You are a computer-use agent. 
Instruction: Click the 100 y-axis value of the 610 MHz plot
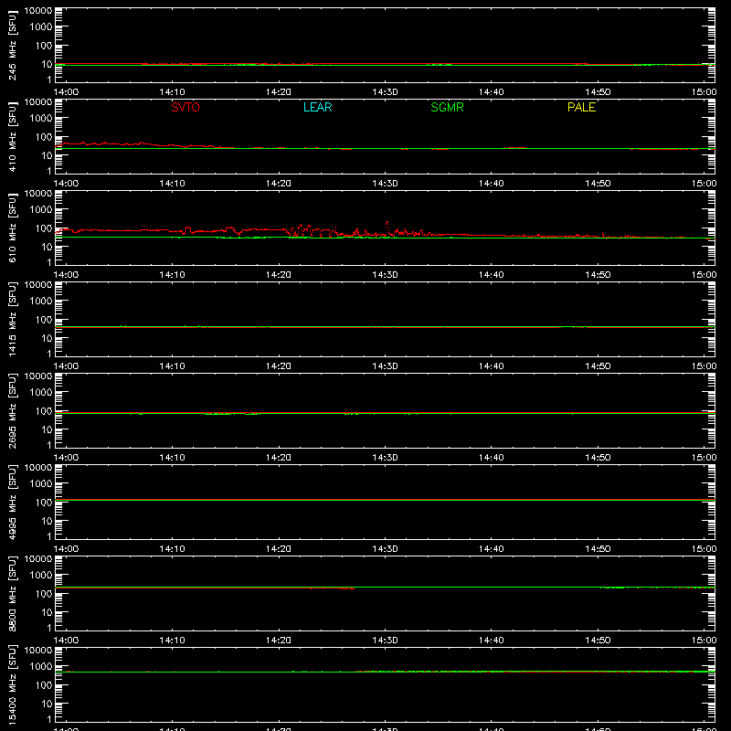44,228
